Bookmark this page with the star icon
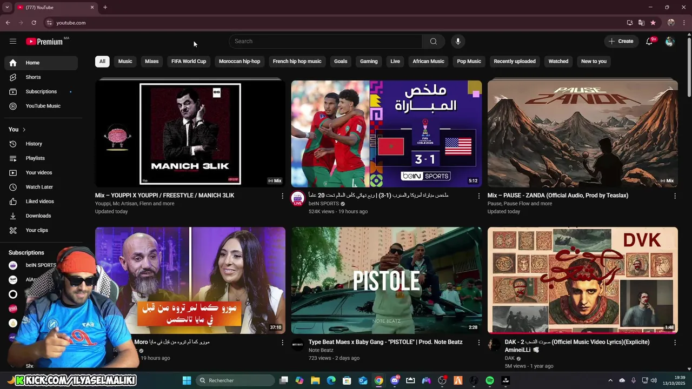 coord(653,23)
